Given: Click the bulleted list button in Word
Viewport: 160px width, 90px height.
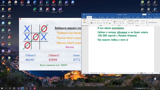Looking at the screenshot, I should 115,19.
